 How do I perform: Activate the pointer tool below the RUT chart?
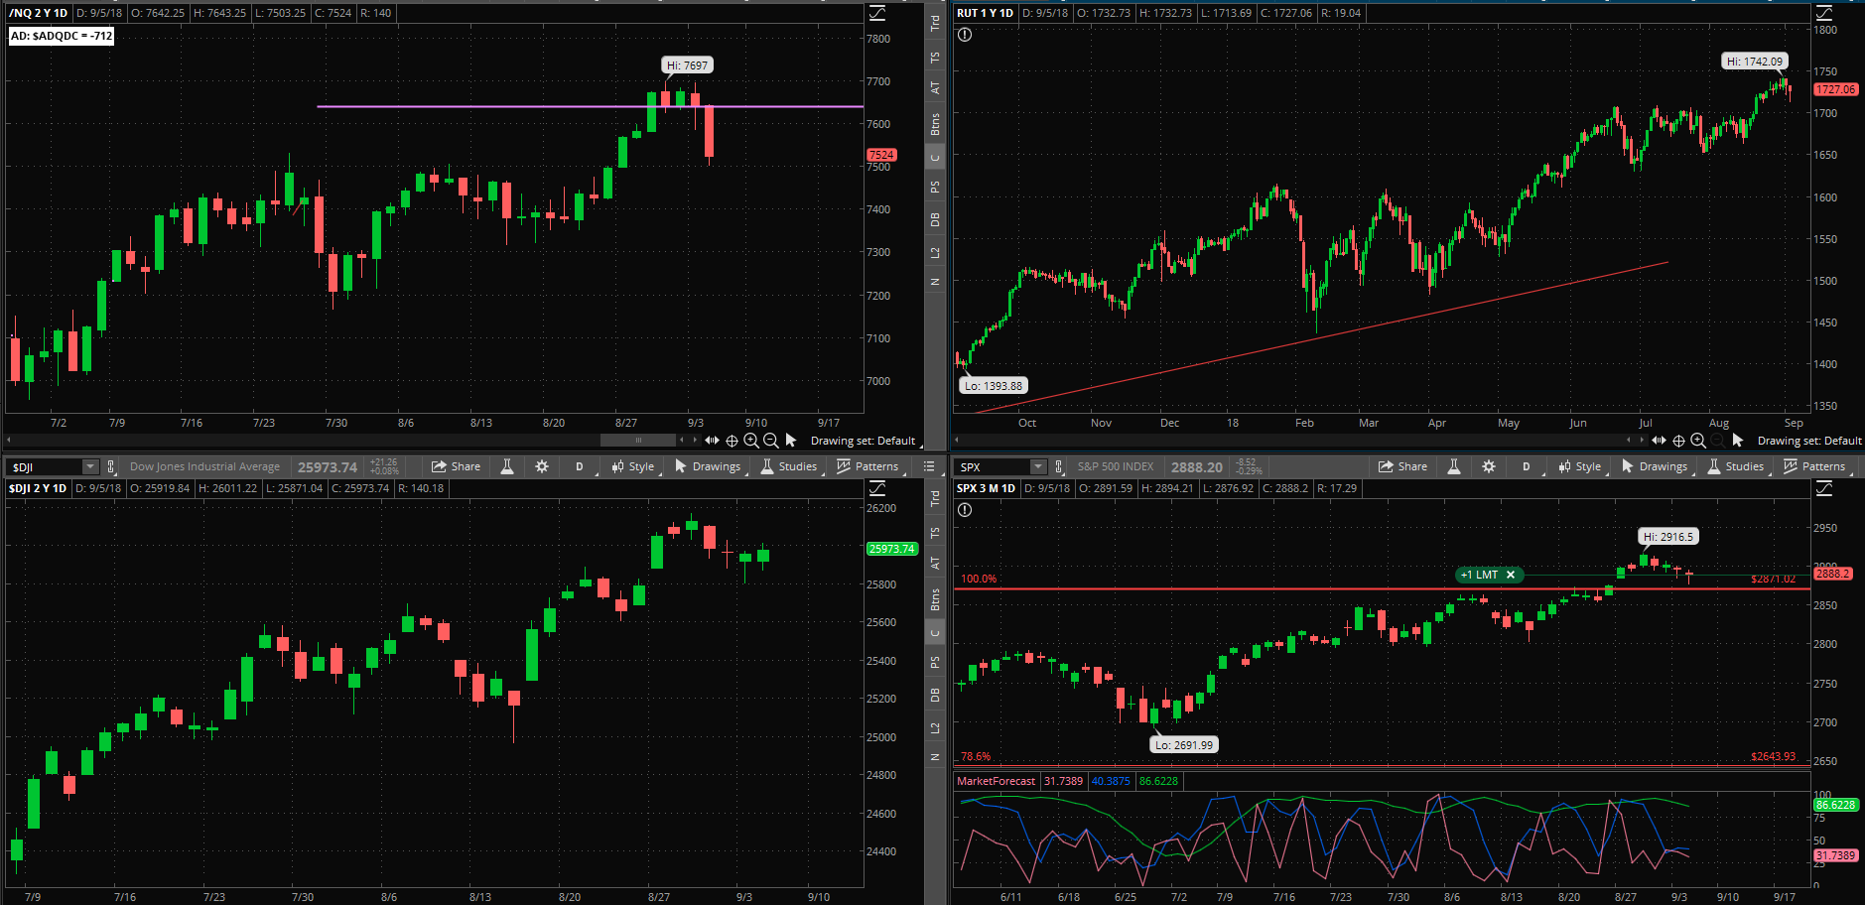tap(1738, 440)
